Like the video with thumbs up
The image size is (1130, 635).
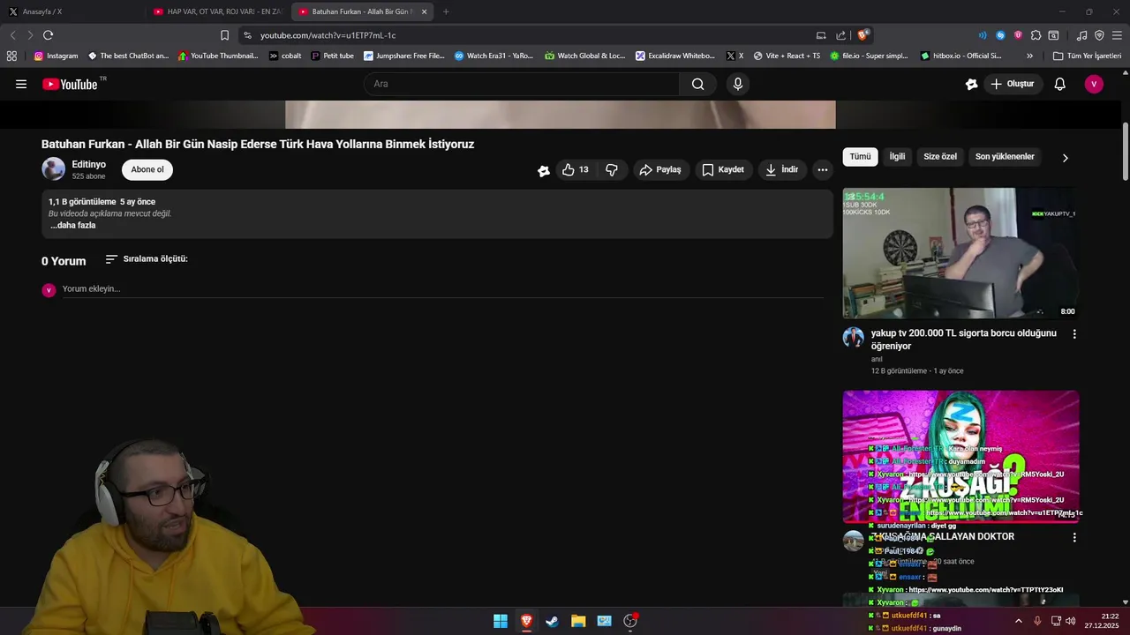coord(576,169)
